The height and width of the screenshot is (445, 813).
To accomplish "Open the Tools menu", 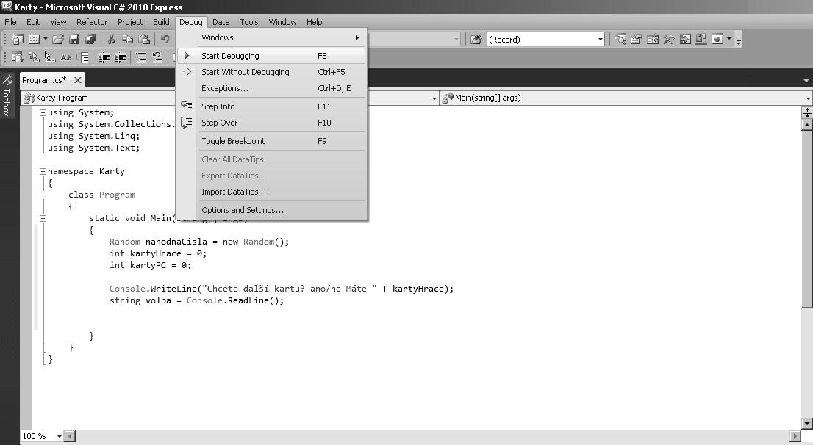I will click(249, 22).
